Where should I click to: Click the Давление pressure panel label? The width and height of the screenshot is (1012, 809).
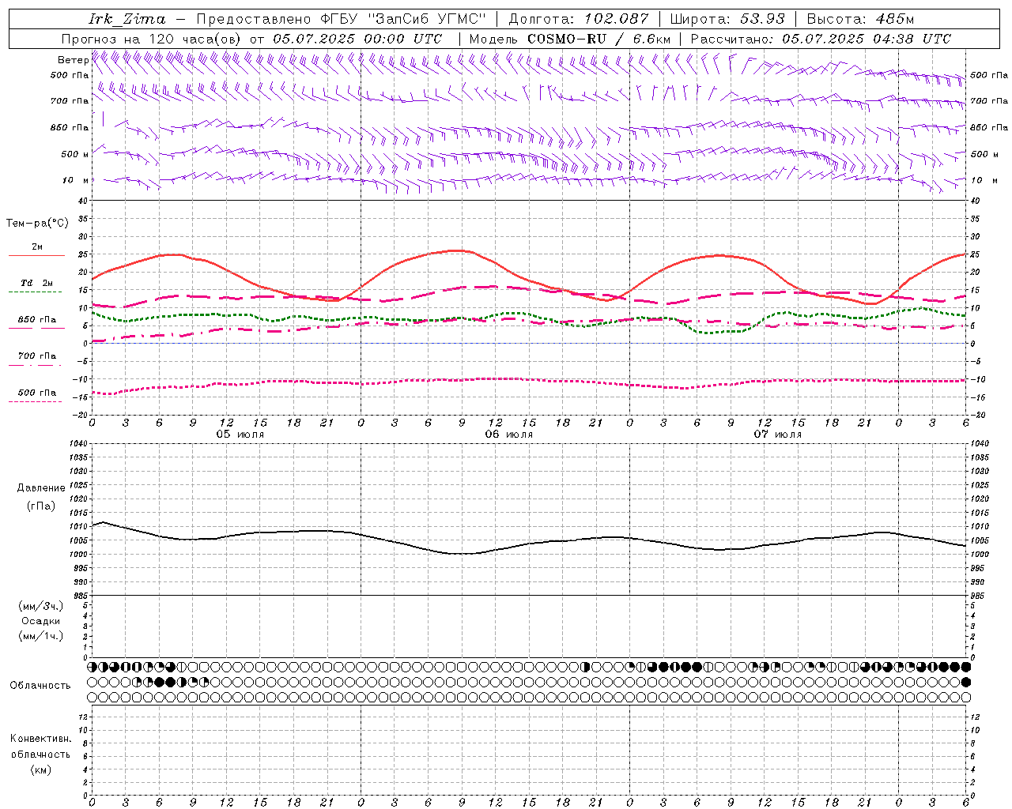point(41,487)
